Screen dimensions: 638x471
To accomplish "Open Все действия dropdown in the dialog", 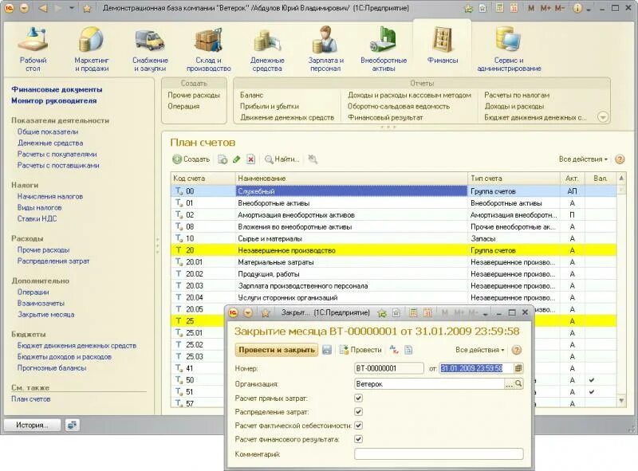I will [x=480, y=350].
